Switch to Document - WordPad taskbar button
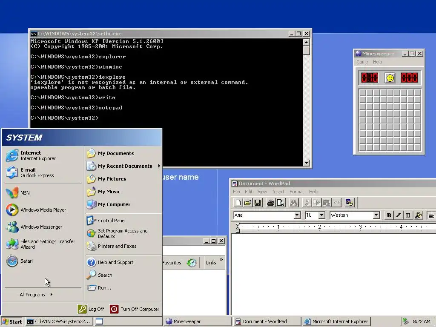The height and width of the screenshot is (327, 436). point(267,321)
